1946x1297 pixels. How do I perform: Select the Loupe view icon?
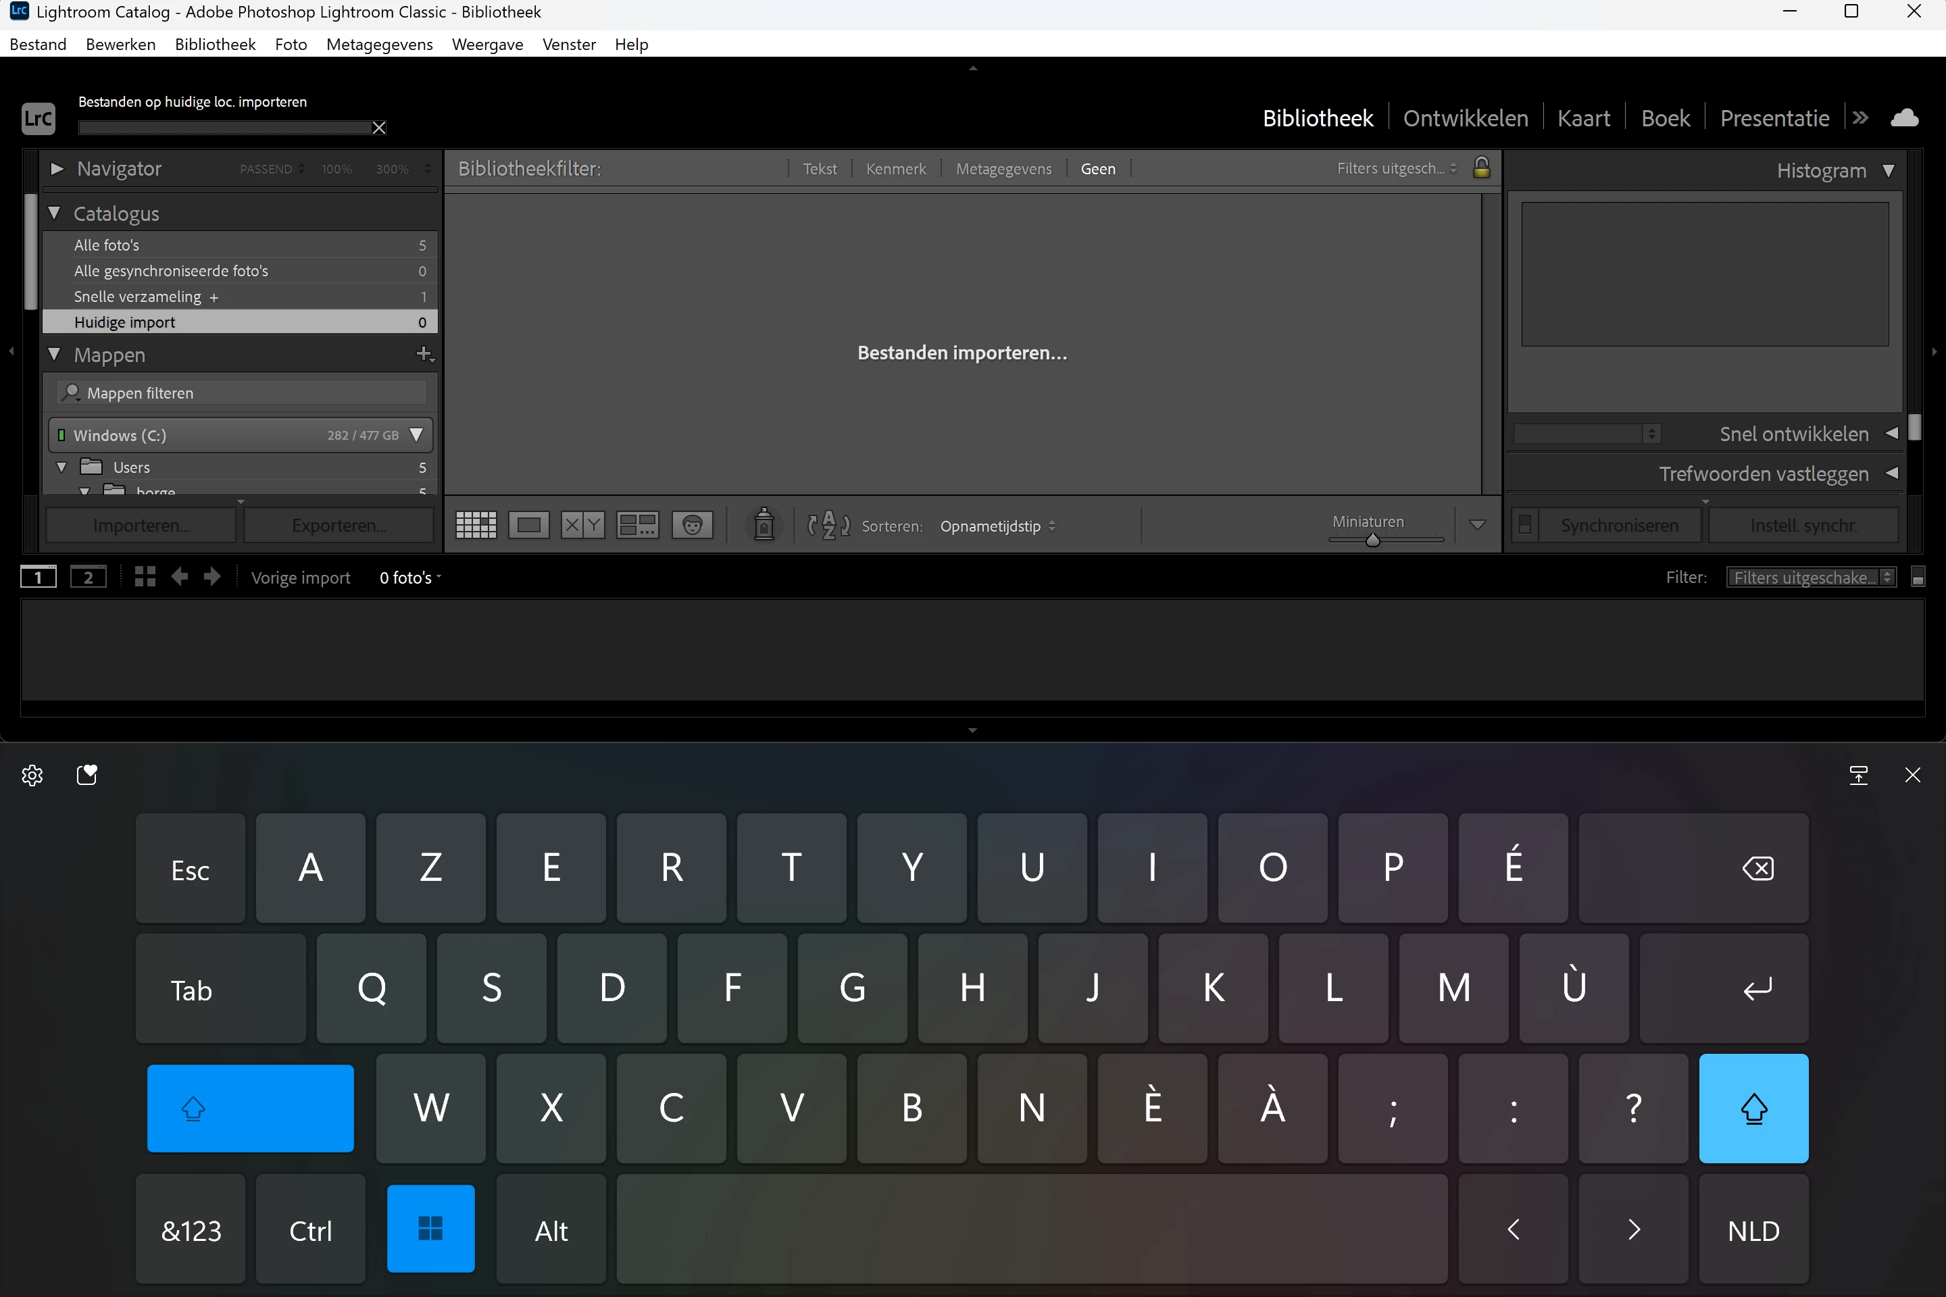[x=528, y=526]
